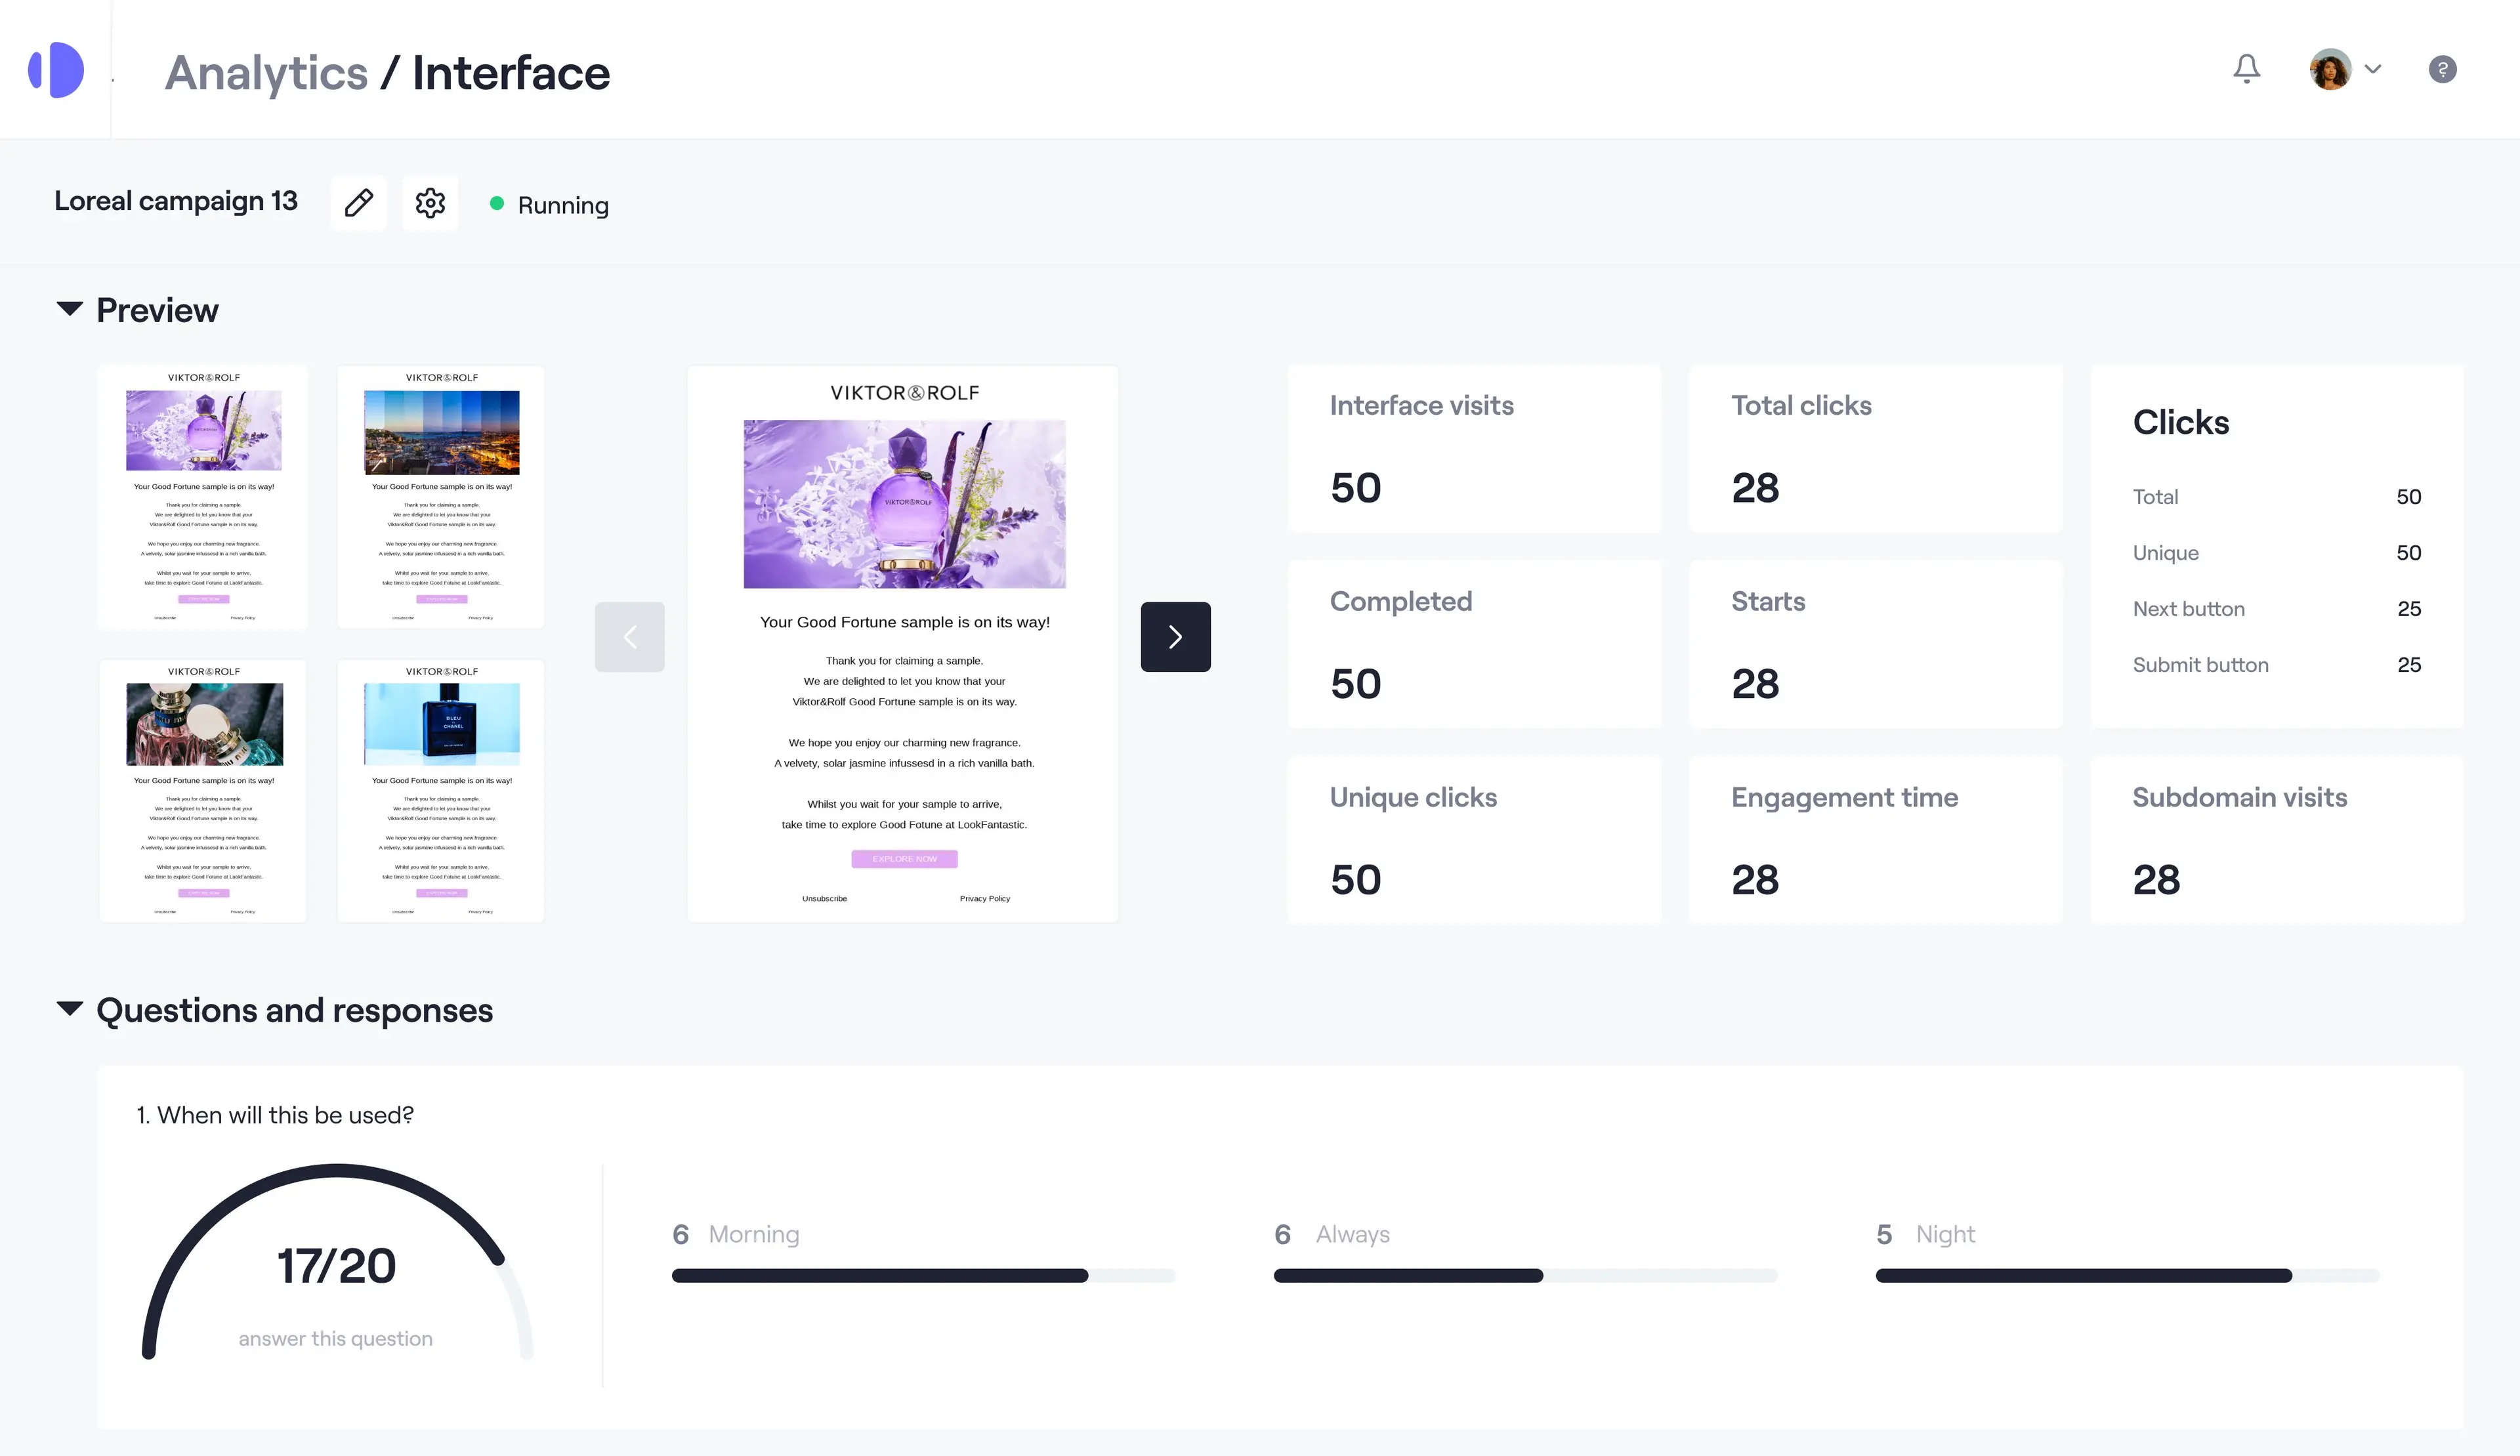The image size is (2520, 1456).
Task: Click the green Running status dot
Action: click(497, 203)
